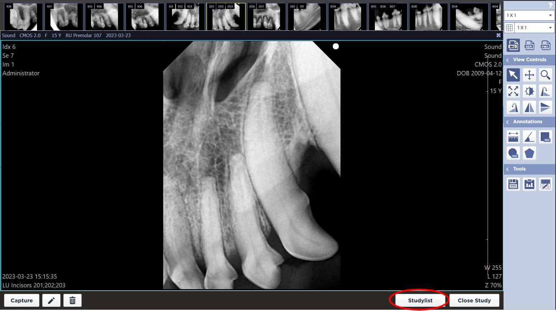Select the pointer arrow tool
Screen dimensions: 556x311
[x=513, y=75]
